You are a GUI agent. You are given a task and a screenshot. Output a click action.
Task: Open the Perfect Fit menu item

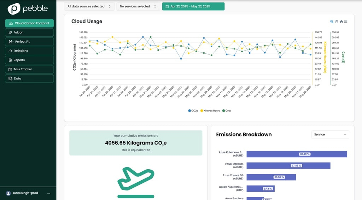tap(29, 42)
